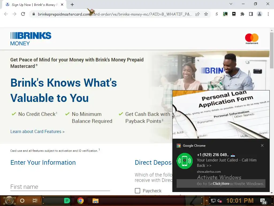The width and height of the screenshot is (274, 206).
Task: Open Chrome profile avatar
Action: [x=260, y=14]
